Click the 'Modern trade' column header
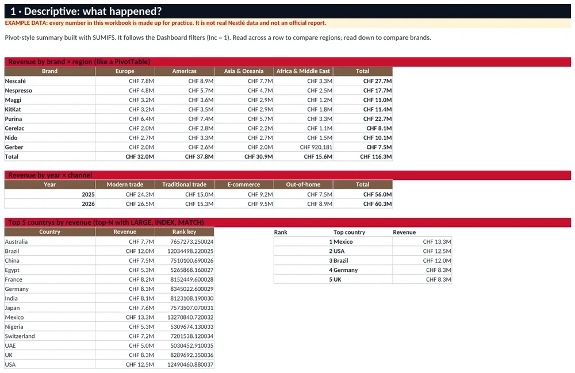 (x=125, y=184)
